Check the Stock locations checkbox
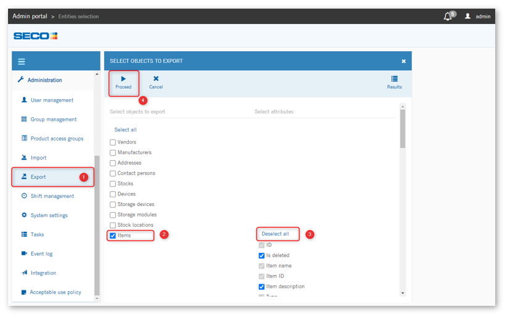 (113, 226)
